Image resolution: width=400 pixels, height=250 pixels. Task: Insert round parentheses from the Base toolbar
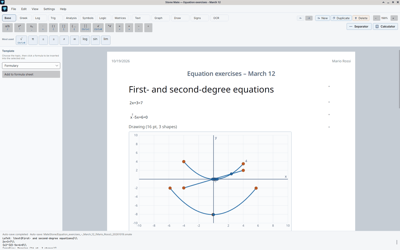pyautogui.click(x=53, y=27)
